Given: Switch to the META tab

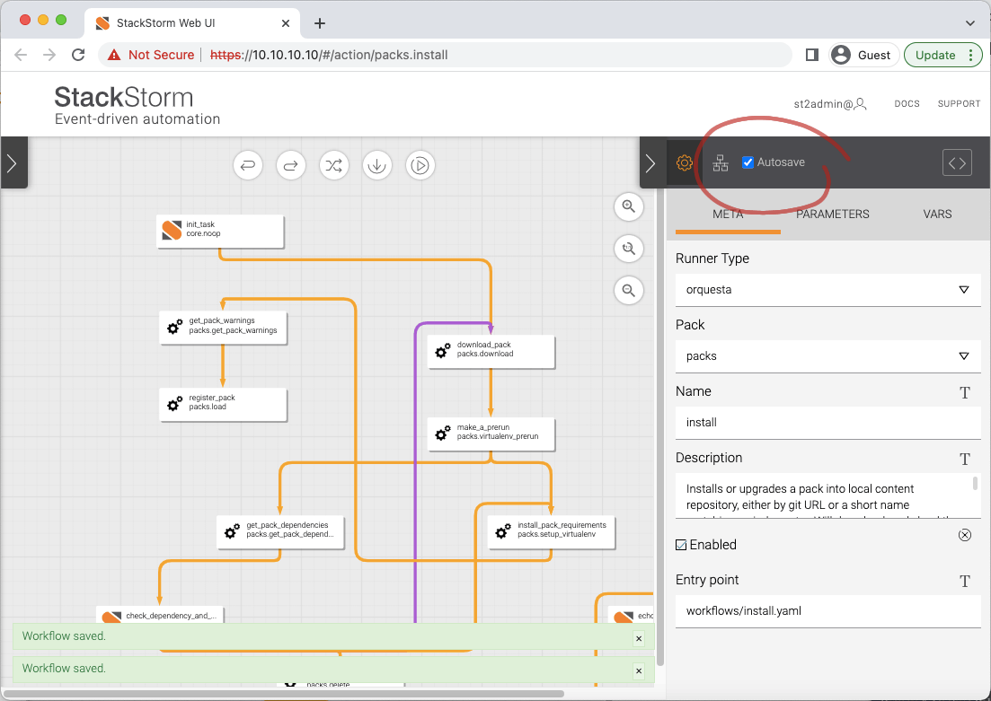Looking at the screenshot, I should (728, 215).
